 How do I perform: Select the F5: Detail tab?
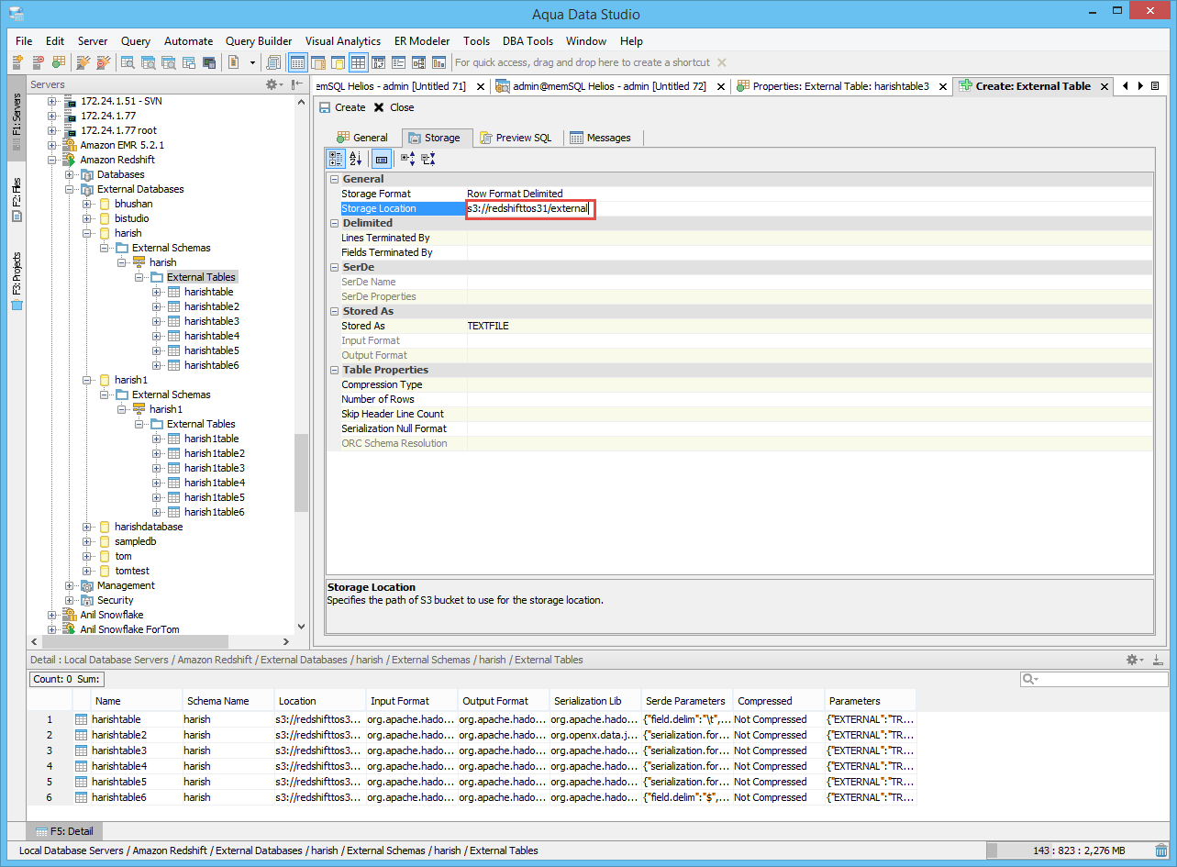64,831
